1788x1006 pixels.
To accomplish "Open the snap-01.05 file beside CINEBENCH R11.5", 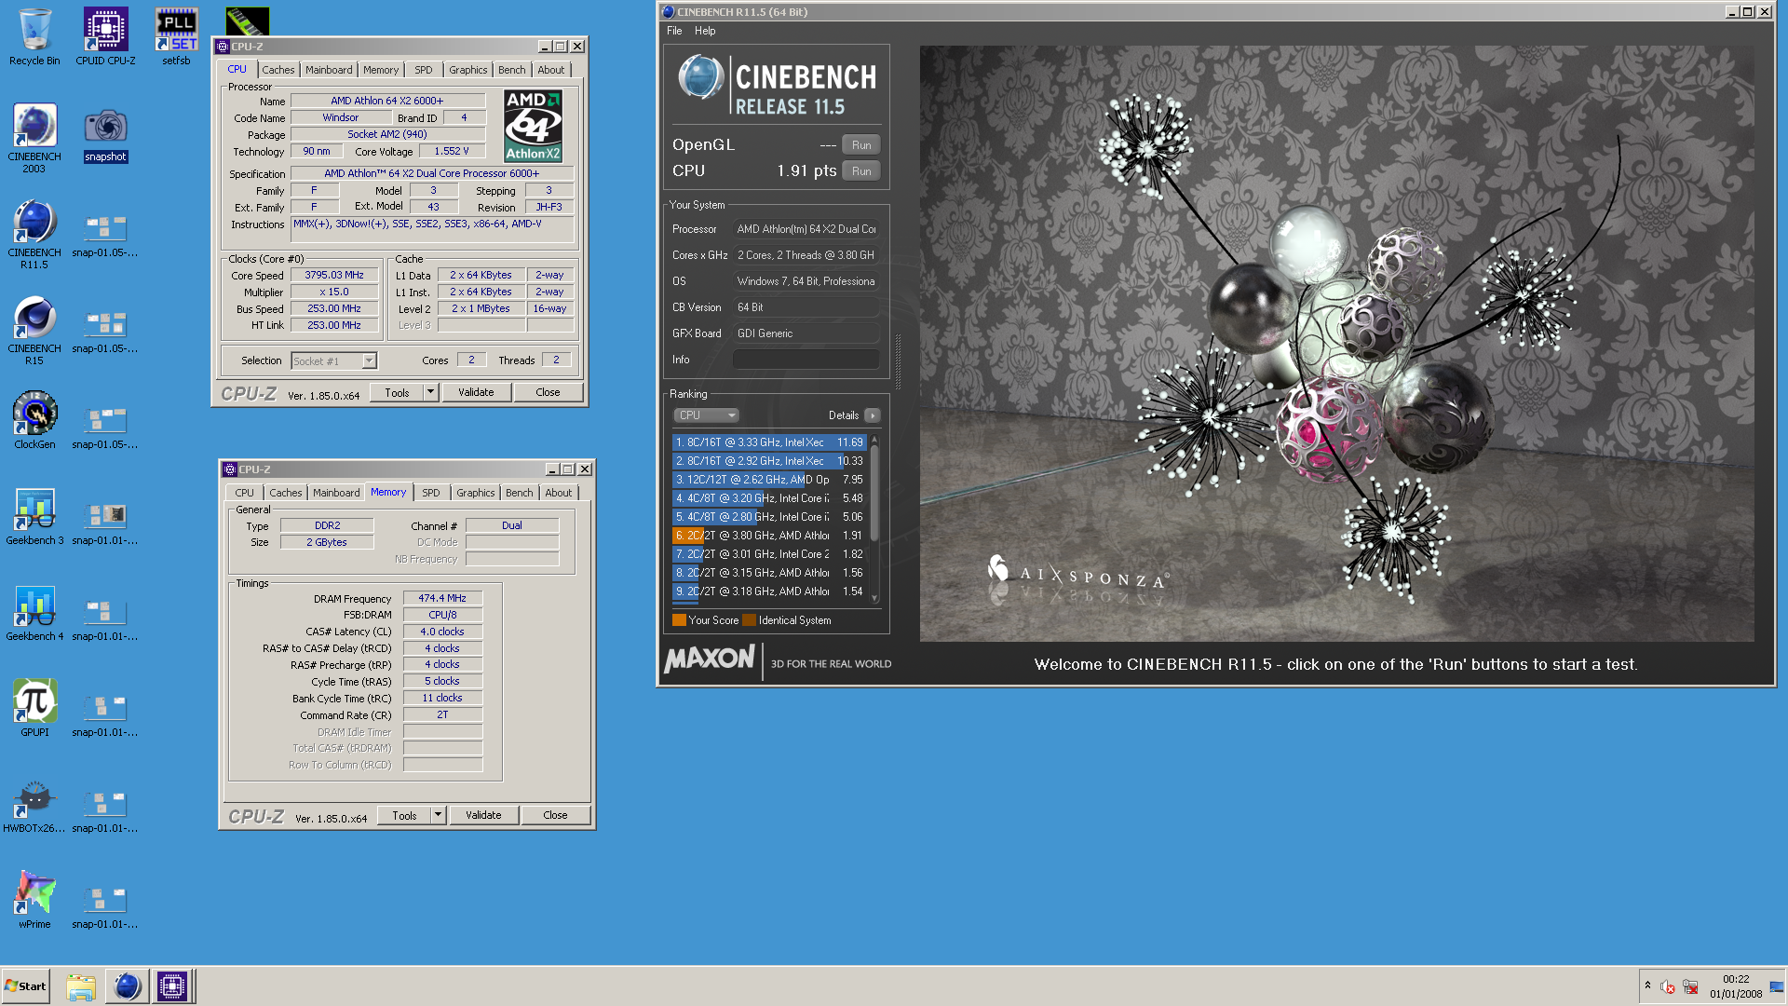I will (x=105, y=235).
